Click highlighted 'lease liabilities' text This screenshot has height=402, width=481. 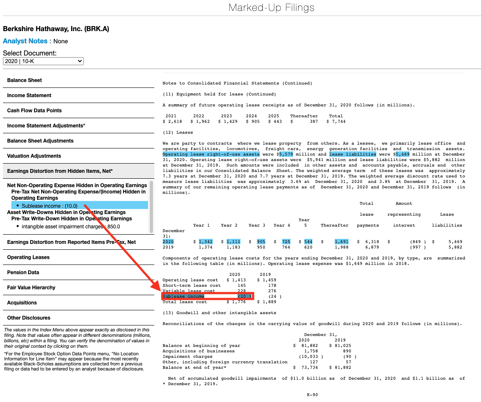[x=353, y=154]
